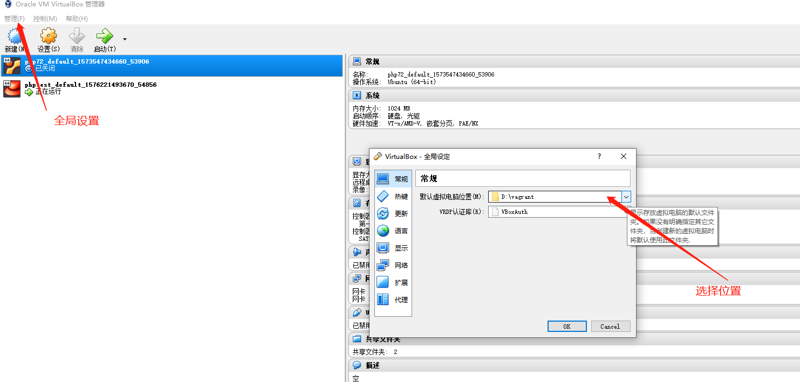Select the Language globe category

click(393, 231)
